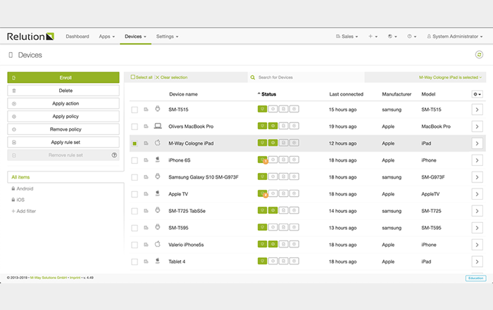Tick the checkbox for Olivers MacBook Pro
Image resolution: width=493 pixels, height=310 pixels.
[135, 127]
